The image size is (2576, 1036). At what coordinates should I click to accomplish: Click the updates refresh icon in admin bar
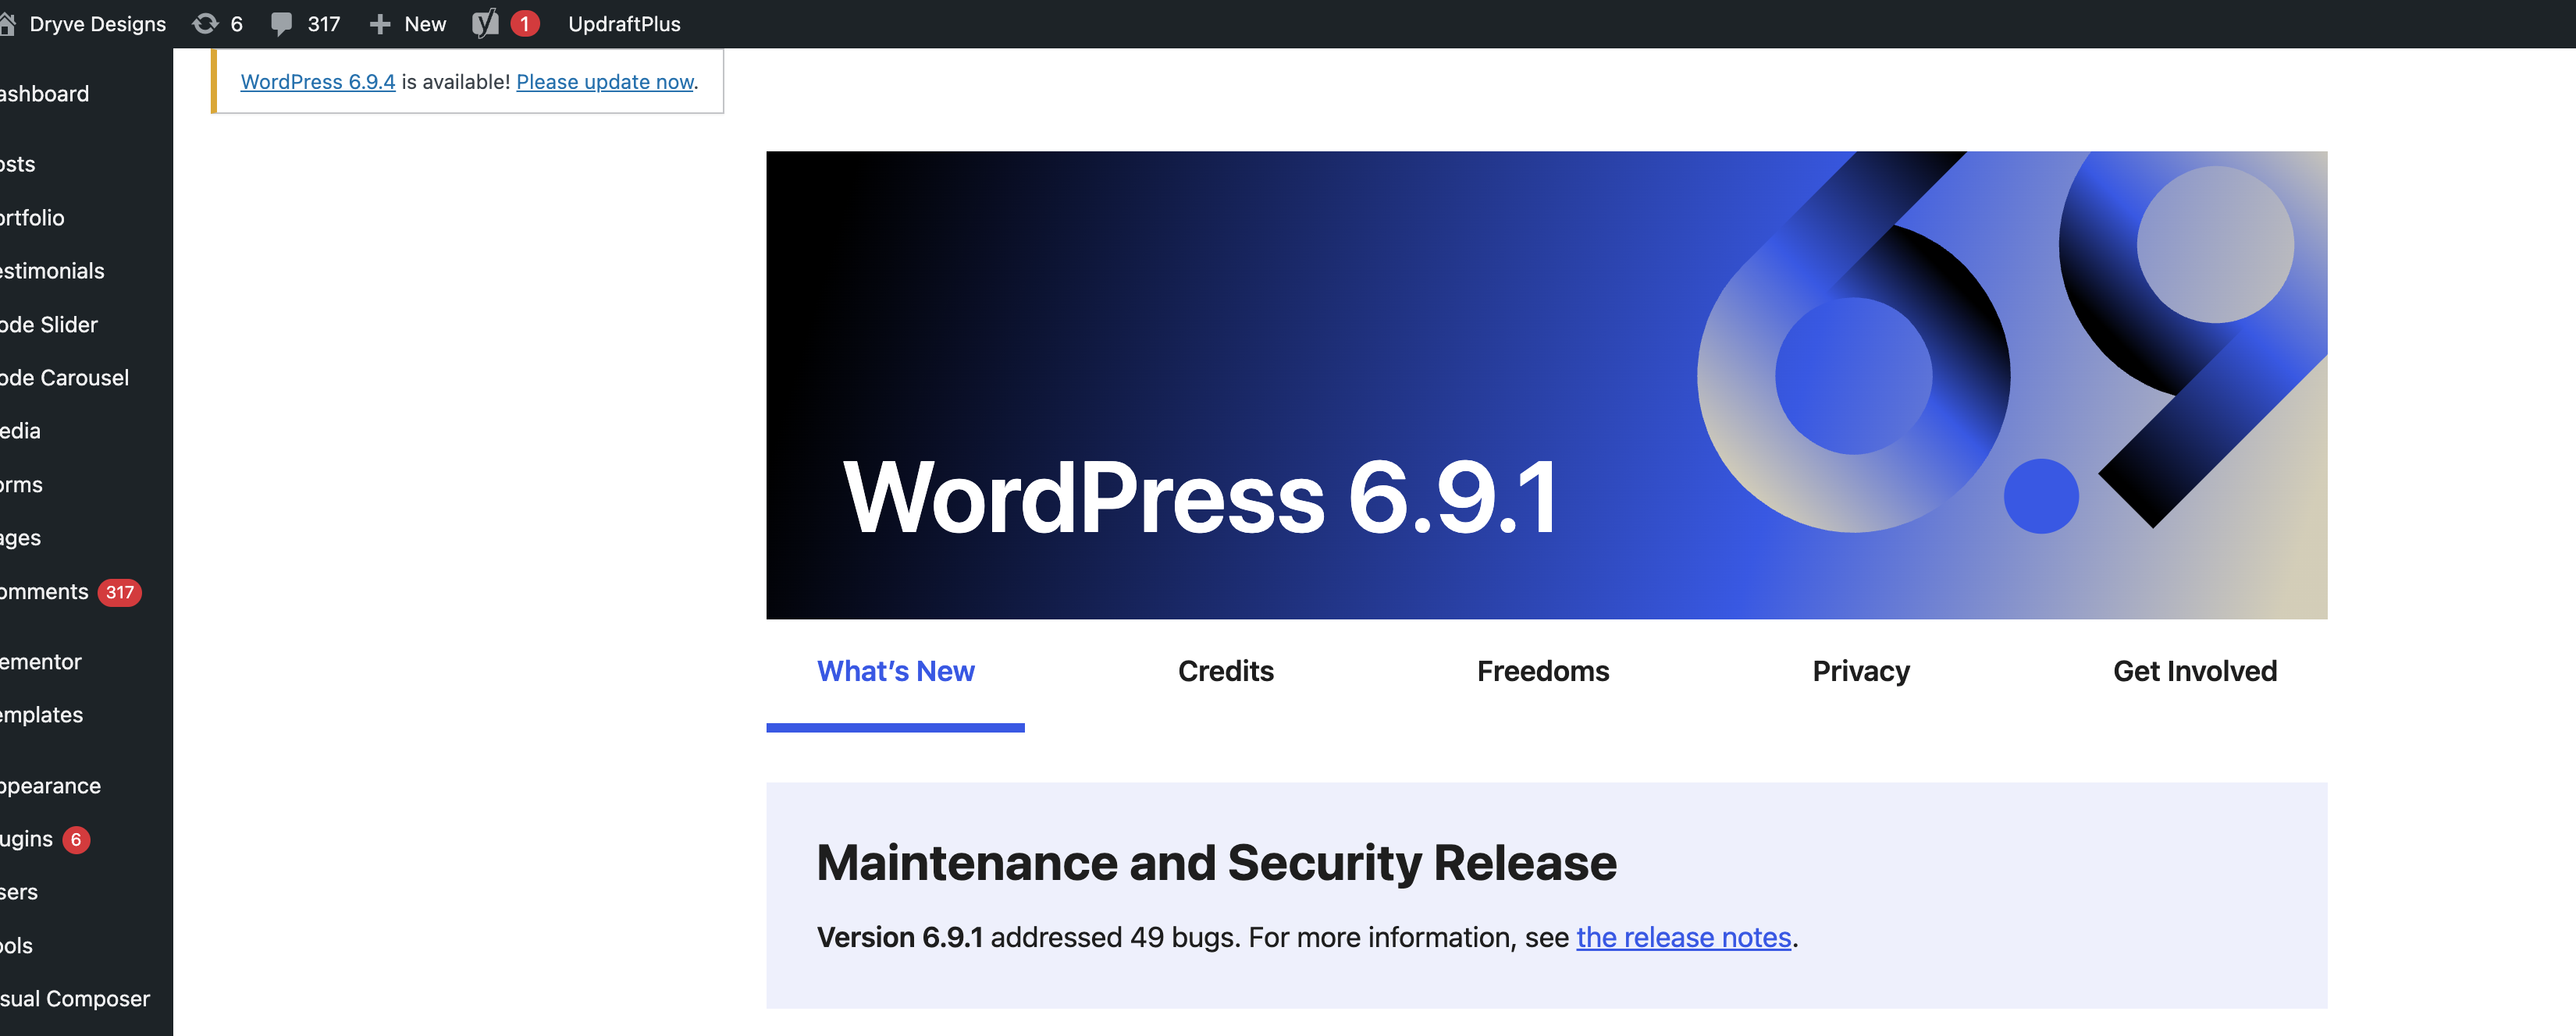click(x=205, y=23)
